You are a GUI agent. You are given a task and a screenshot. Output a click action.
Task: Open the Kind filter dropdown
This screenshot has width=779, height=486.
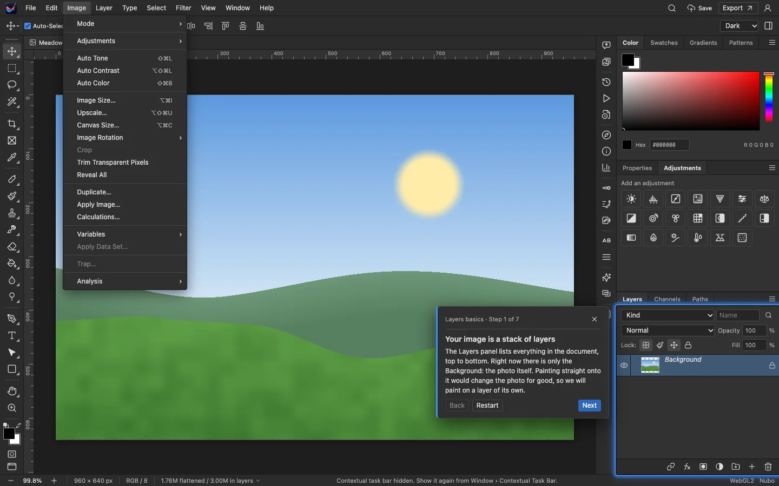[668, 315]
